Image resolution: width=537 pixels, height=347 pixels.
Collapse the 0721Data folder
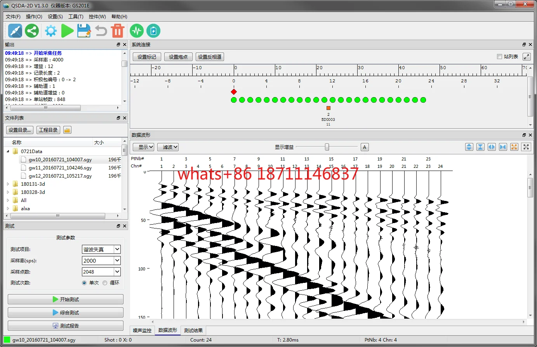[x=8, y=152]
